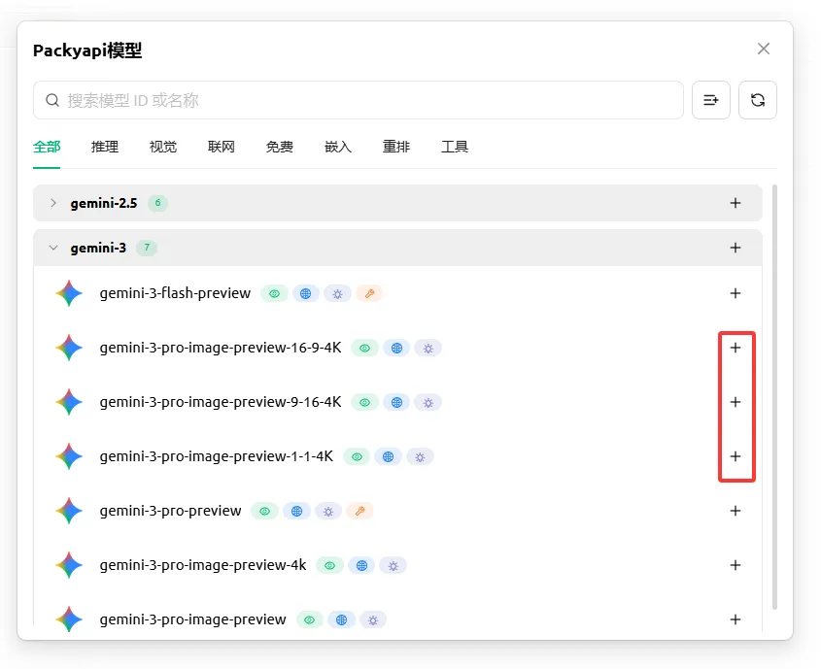Click the gemini-3-pro-image-preview-4k model name

tap(203, 565)
